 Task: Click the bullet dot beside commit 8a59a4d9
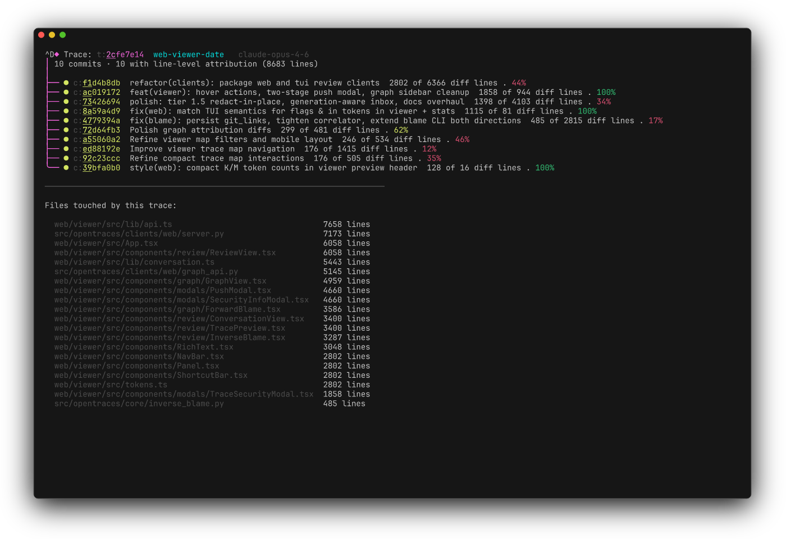tap(66, 111)
